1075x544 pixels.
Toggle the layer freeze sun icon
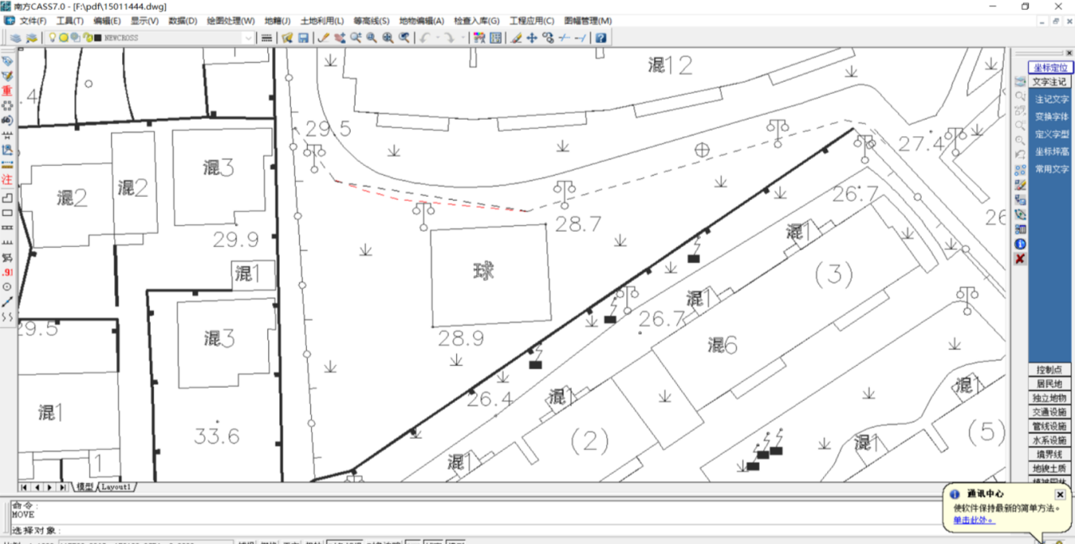64,38
